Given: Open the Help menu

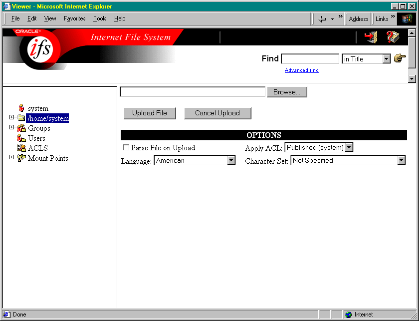Looking at the screenshot, I should tap(120, 18).
